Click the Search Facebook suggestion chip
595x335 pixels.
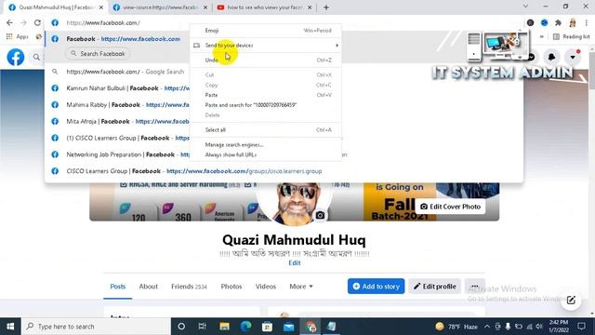[x=98, y=54]
